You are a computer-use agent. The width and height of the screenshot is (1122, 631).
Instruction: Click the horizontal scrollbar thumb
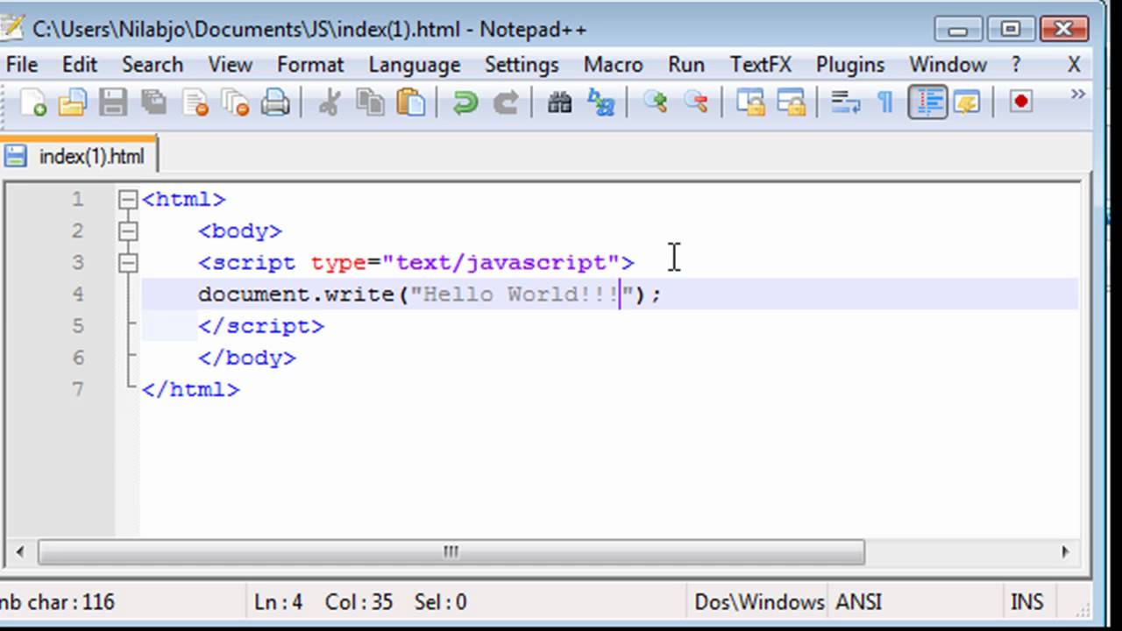(451, 552)
